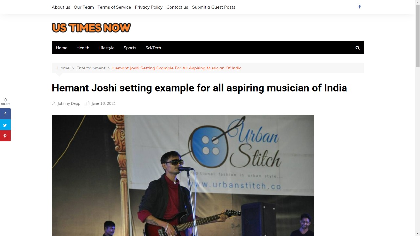Open the Sci/Tech section

[153, 48]
